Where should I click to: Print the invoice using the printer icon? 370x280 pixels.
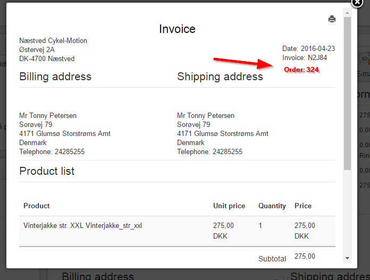coord(332,19)
